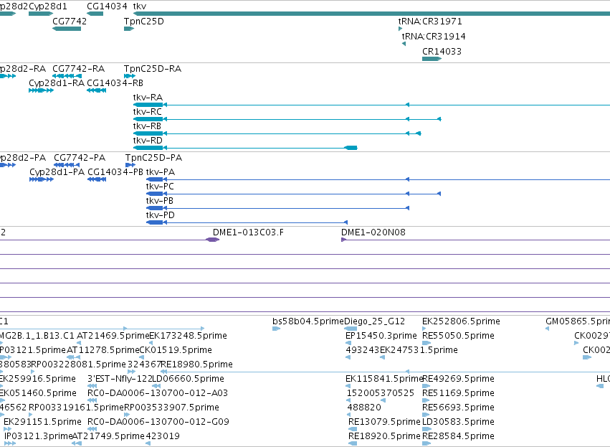Select the 152005370525 EST label
Viewport: 610px width, 447px height.
click(x=381, y=393)
